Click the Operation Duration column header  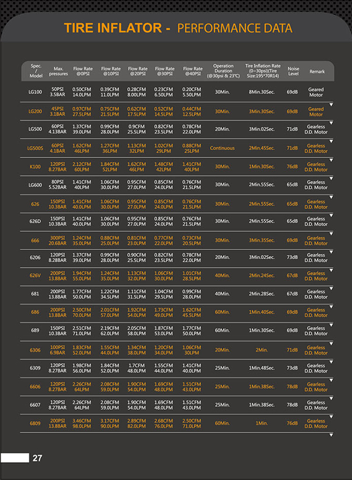point(223,71)
